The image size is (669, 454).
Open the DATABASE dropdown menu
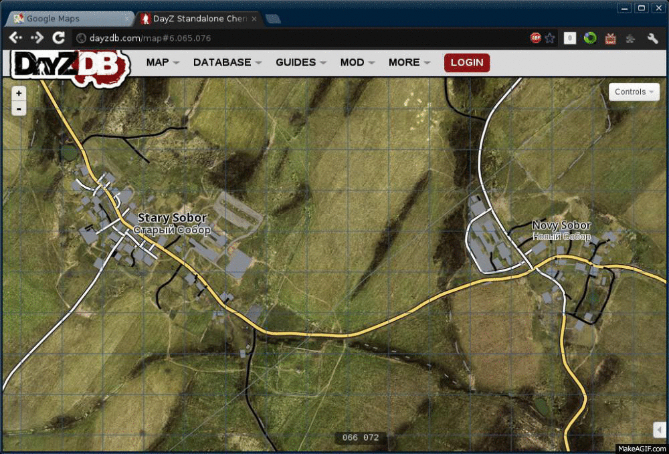(227, 62)
